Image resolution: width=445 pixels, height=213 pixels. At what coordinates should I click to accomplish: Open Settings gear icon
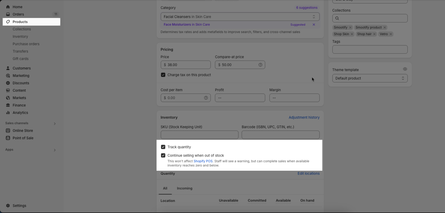point(8,206)
